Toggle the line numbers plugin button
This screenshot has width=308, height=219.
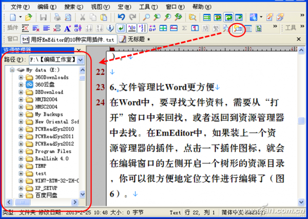(x=142, y=28)
